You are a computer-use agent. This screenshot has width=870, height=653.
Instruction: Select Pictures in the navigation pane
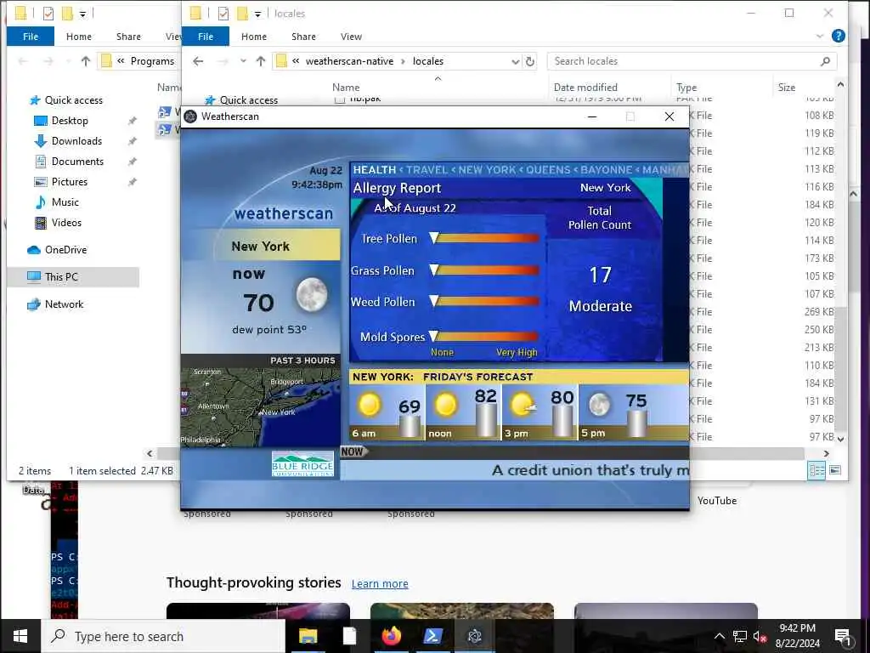point(70,182)
